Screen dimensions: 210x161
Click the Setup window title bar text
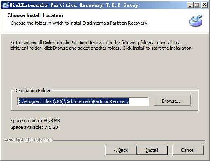pyautogui.click(x=73, y=5)
